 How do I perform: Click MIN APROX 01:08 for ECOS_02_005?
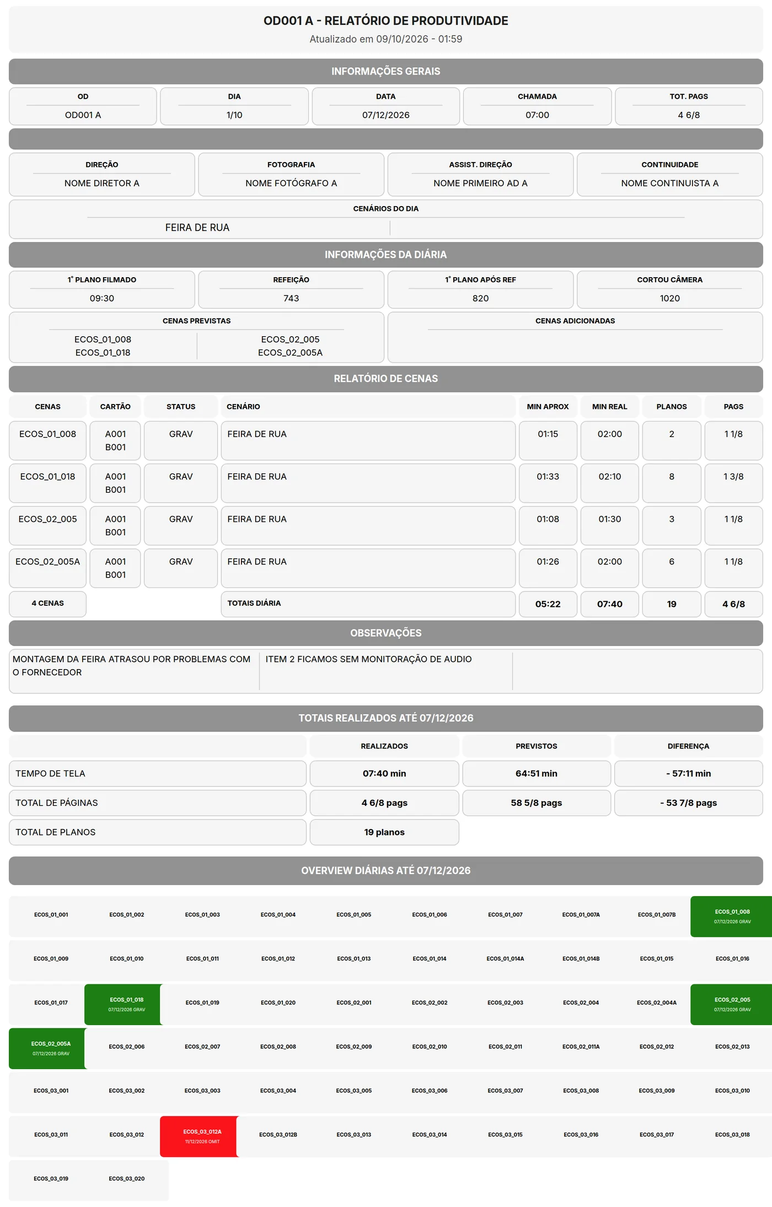tap(548, 526)
